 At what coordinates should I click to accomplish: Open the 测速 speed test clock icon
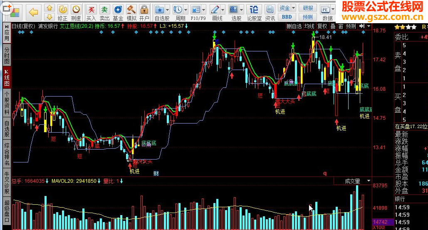(x=76, y=13)
